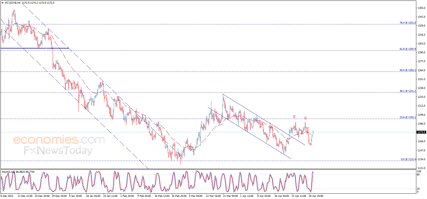Click the 1251.0 price axis value
427x199 pixels.
point(421,79)
